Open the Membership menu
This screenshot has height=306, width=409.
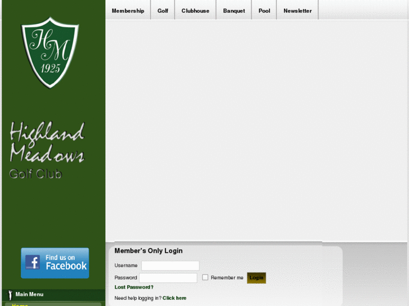tap(128, 11)
